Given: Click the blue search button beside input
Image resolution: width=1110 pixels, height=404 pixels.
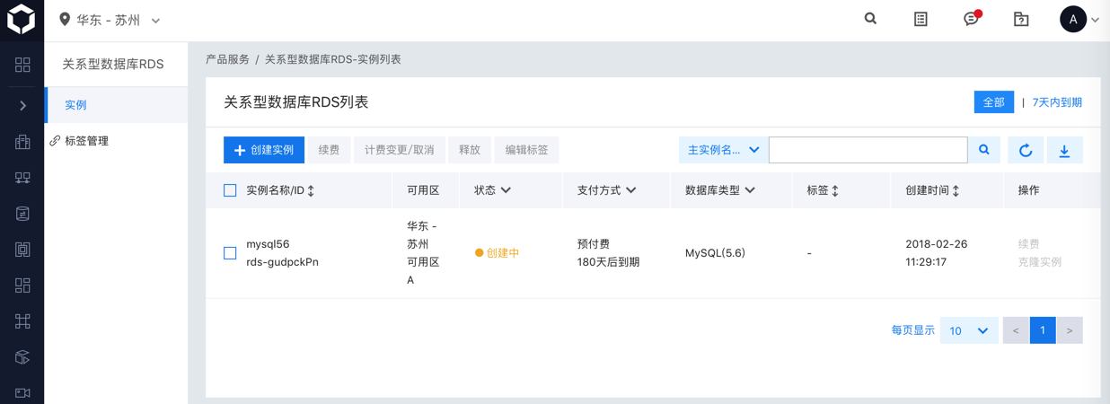Looking at the screenshot, I should click(984, 150).
